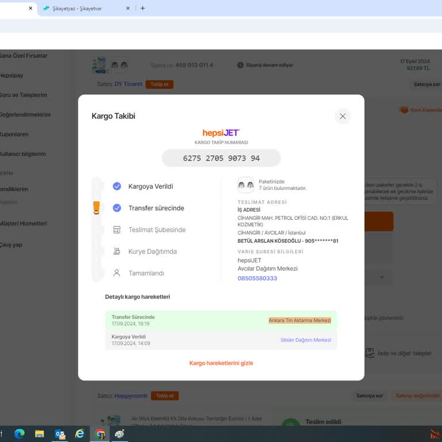Click the Transfer Sürecinde movement row
442x442 pixels.
[221, 321]
